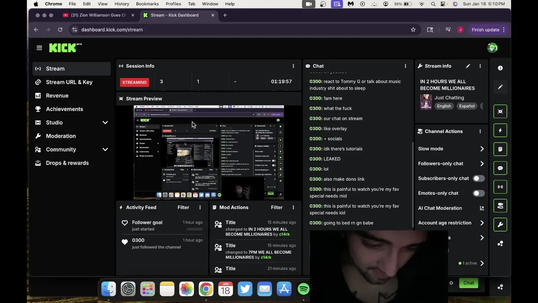Open Channel Actions options menu

pyautogui.click(x=480, y=131)
